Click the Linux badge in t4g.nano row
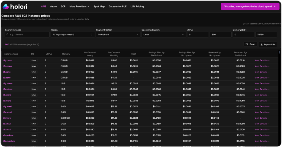 (34, 60)
